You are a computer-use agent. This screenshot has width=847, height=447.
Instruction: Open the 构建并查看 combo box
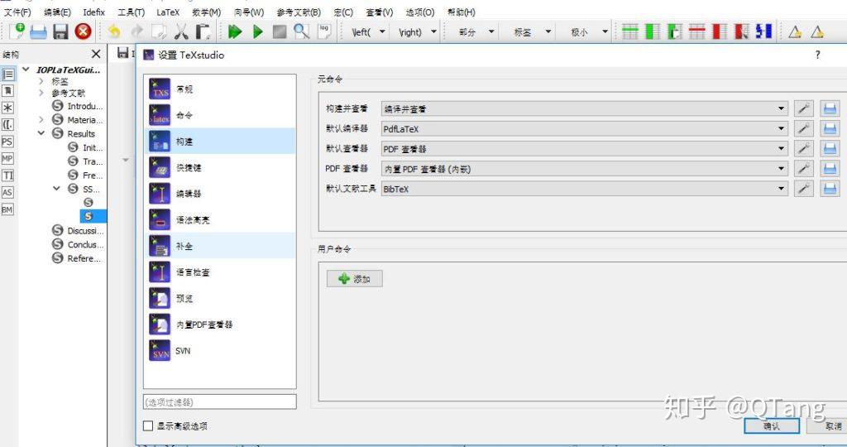point(585,109)
